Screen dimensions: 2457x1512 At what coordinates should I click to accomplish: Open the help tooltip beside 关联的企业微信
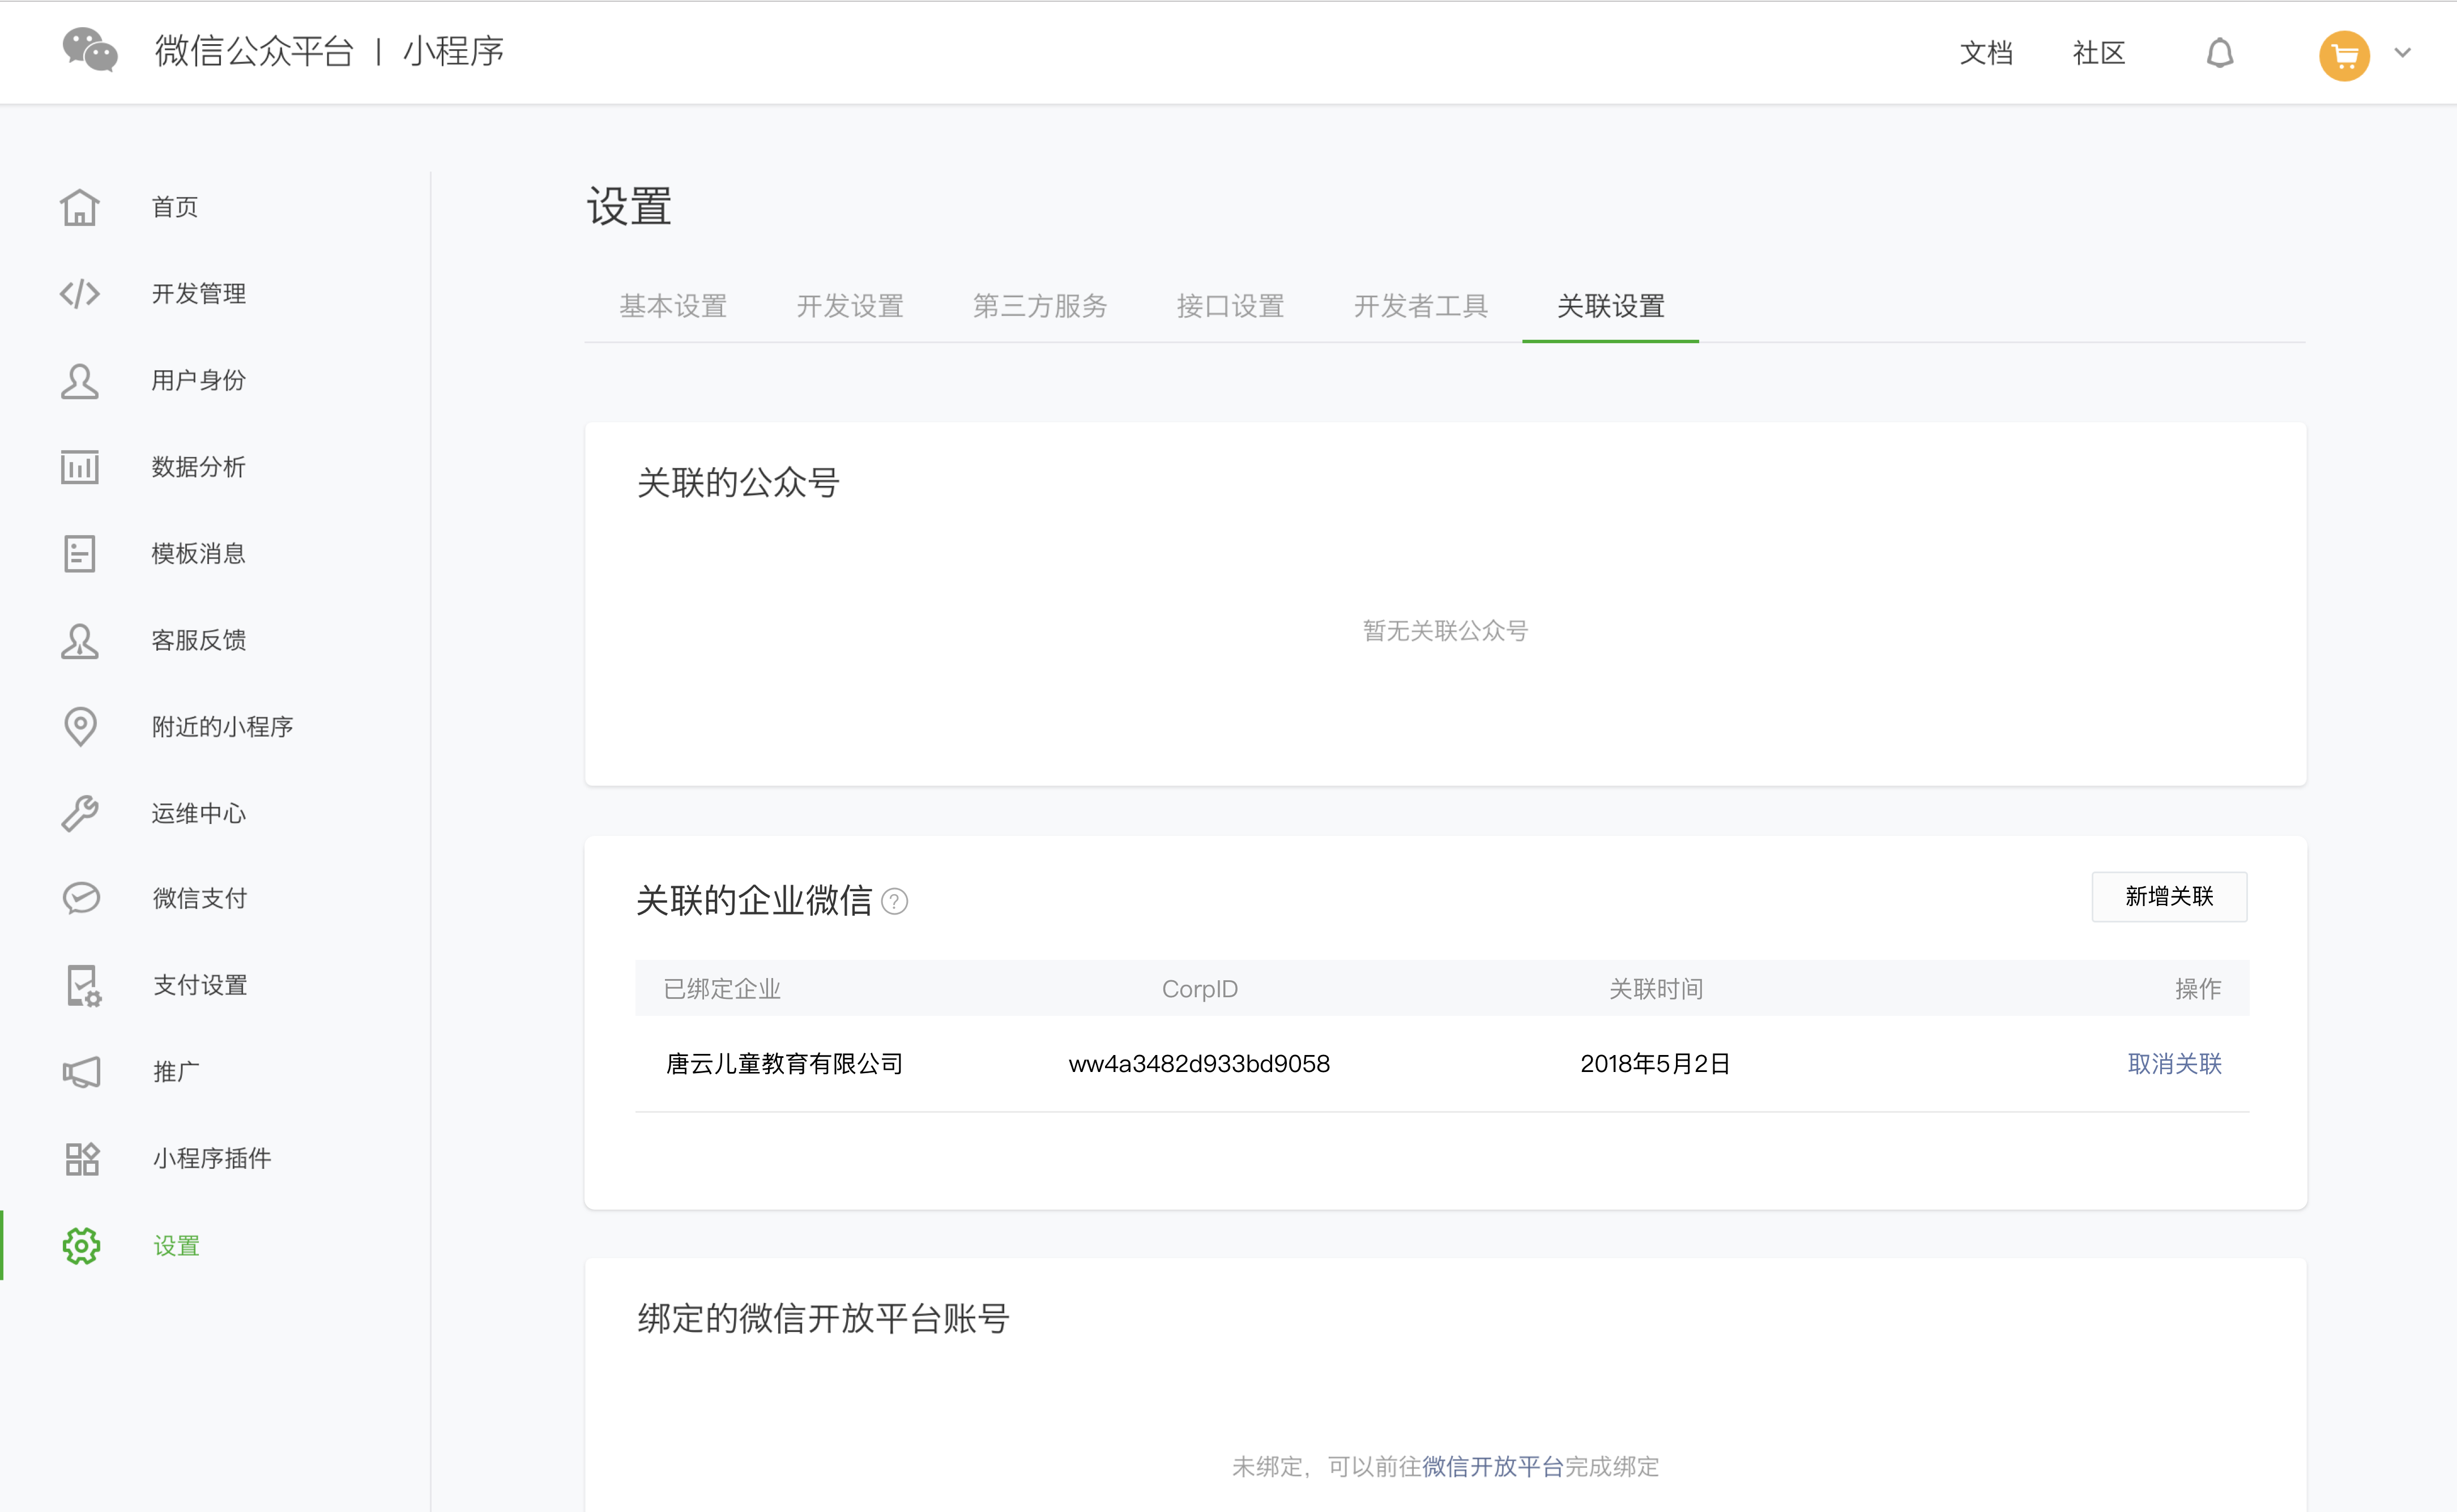895,901
